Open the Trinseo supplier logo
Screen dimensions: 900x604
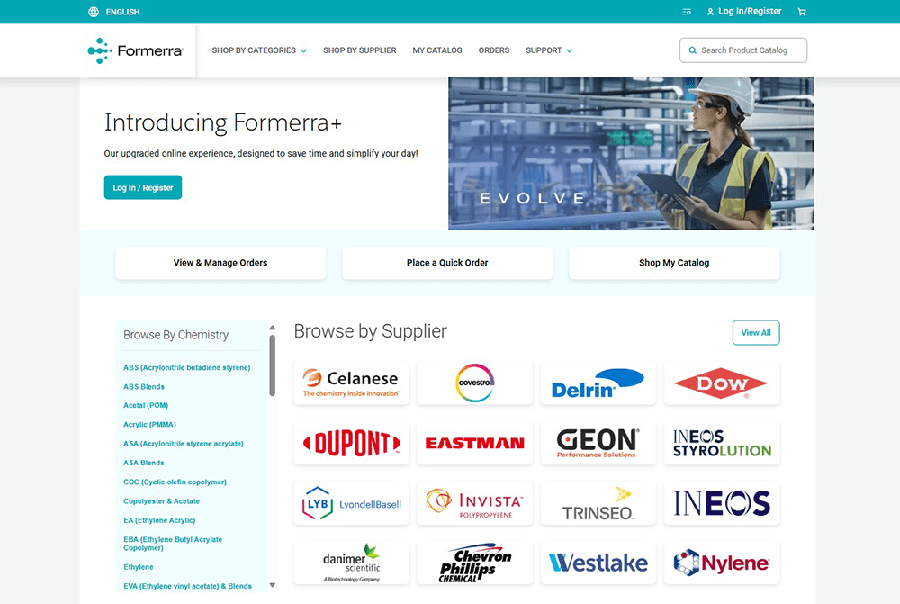coord(598,503)
